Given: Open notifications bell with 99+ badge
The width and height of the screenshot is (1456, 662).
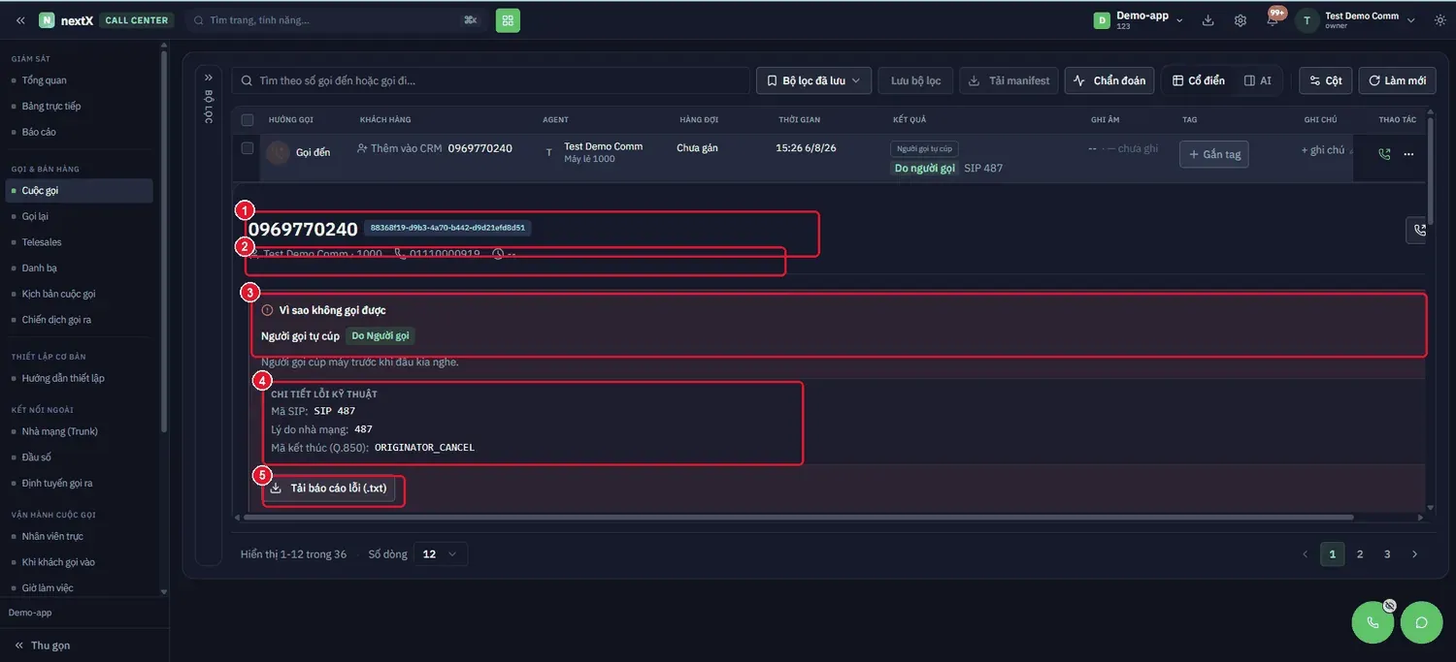Looking at the screenshot, I should click(1273, 19).
